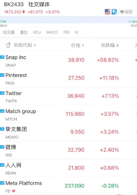Sort the list by 价格 column arrows

(83, 45)
